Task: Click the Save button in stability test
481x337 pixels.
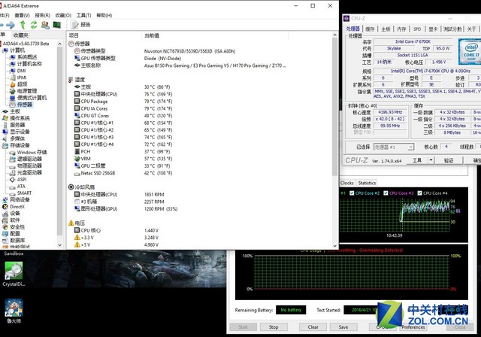Action: [x=343, y=327]
